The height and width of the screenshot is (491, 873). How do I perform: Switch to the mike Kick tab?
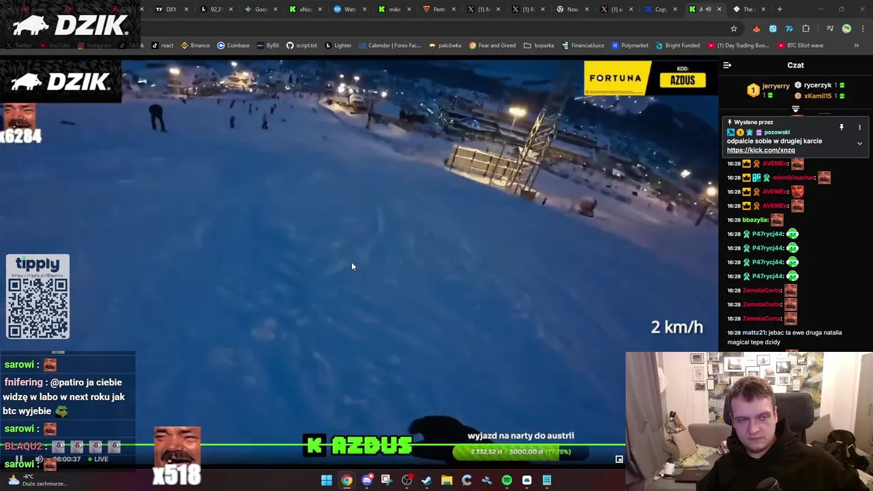394,10
